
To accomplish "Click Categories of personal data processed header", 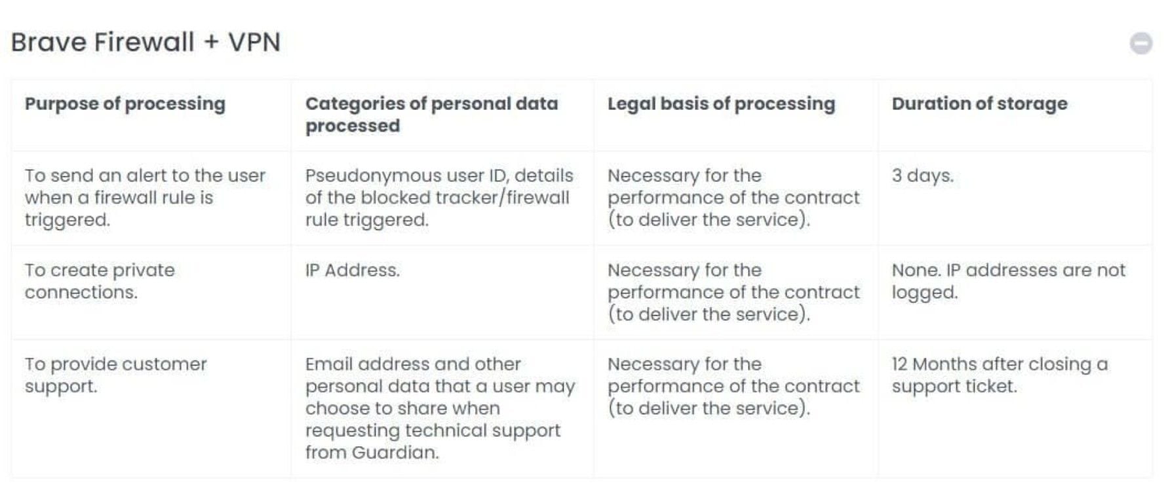I will pyautogui.click(x=431, y=114).
